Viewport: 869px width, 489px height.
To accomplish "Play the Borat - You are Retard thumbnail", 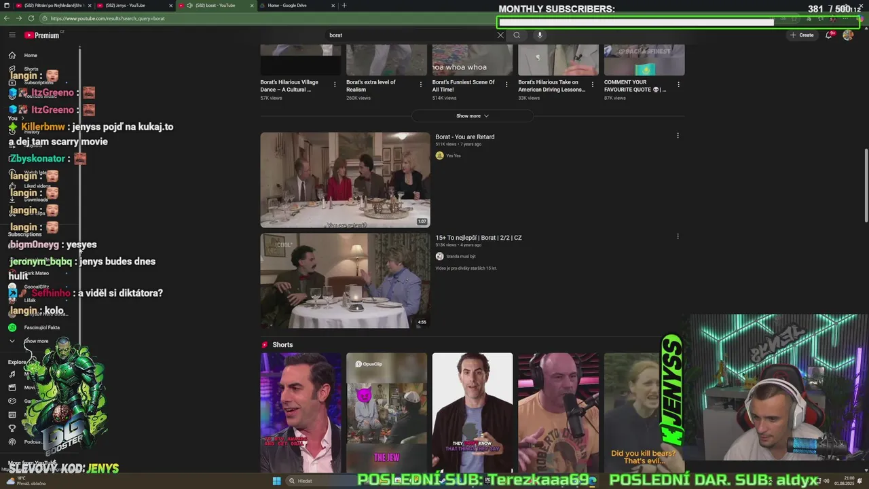I will pyautogui.click(x=345, y=180).
